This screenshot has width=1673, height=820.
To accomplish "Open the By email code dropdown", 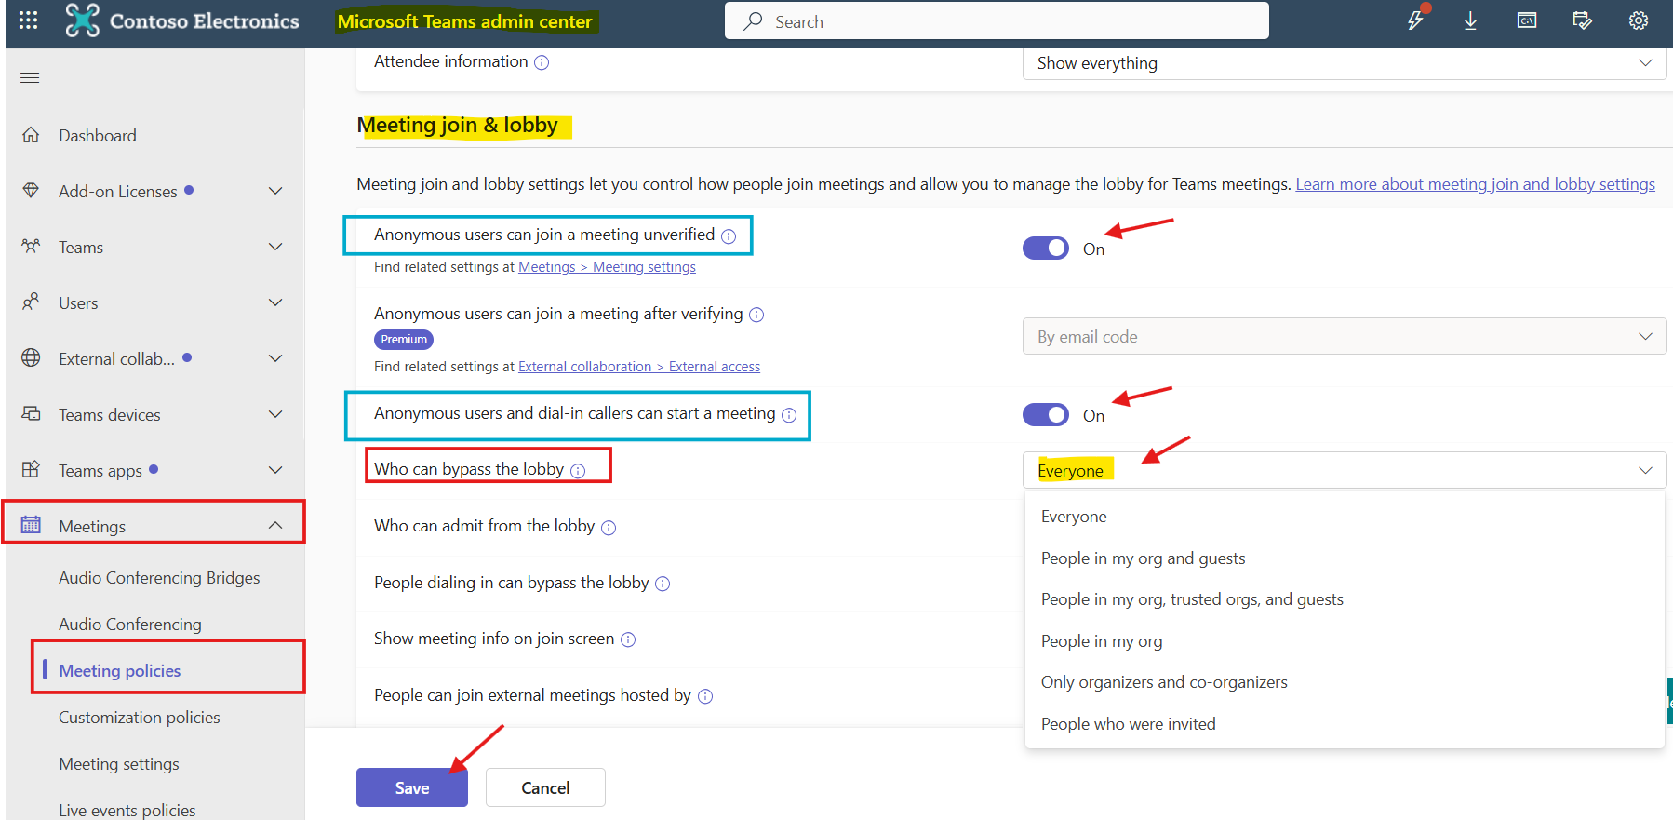I will coord(1345,337).
